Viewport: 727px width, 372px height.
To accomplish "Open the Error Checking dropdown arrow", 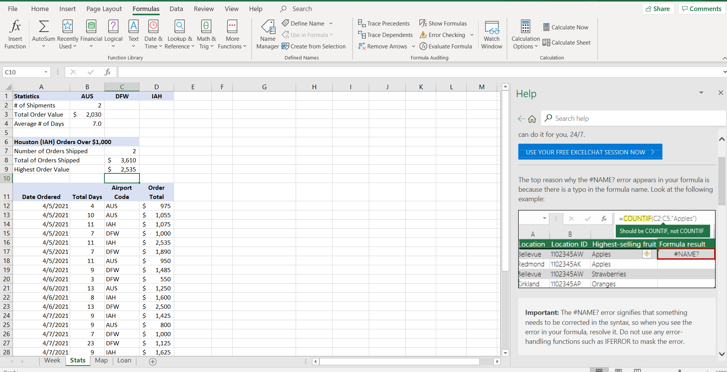I will pos(472,35).
